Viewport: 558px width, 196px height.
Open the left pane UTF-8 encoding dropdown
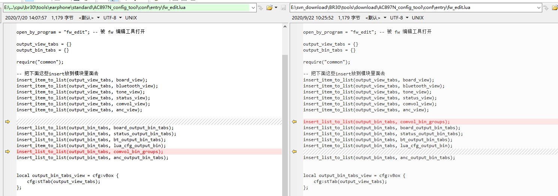(113, 18)
